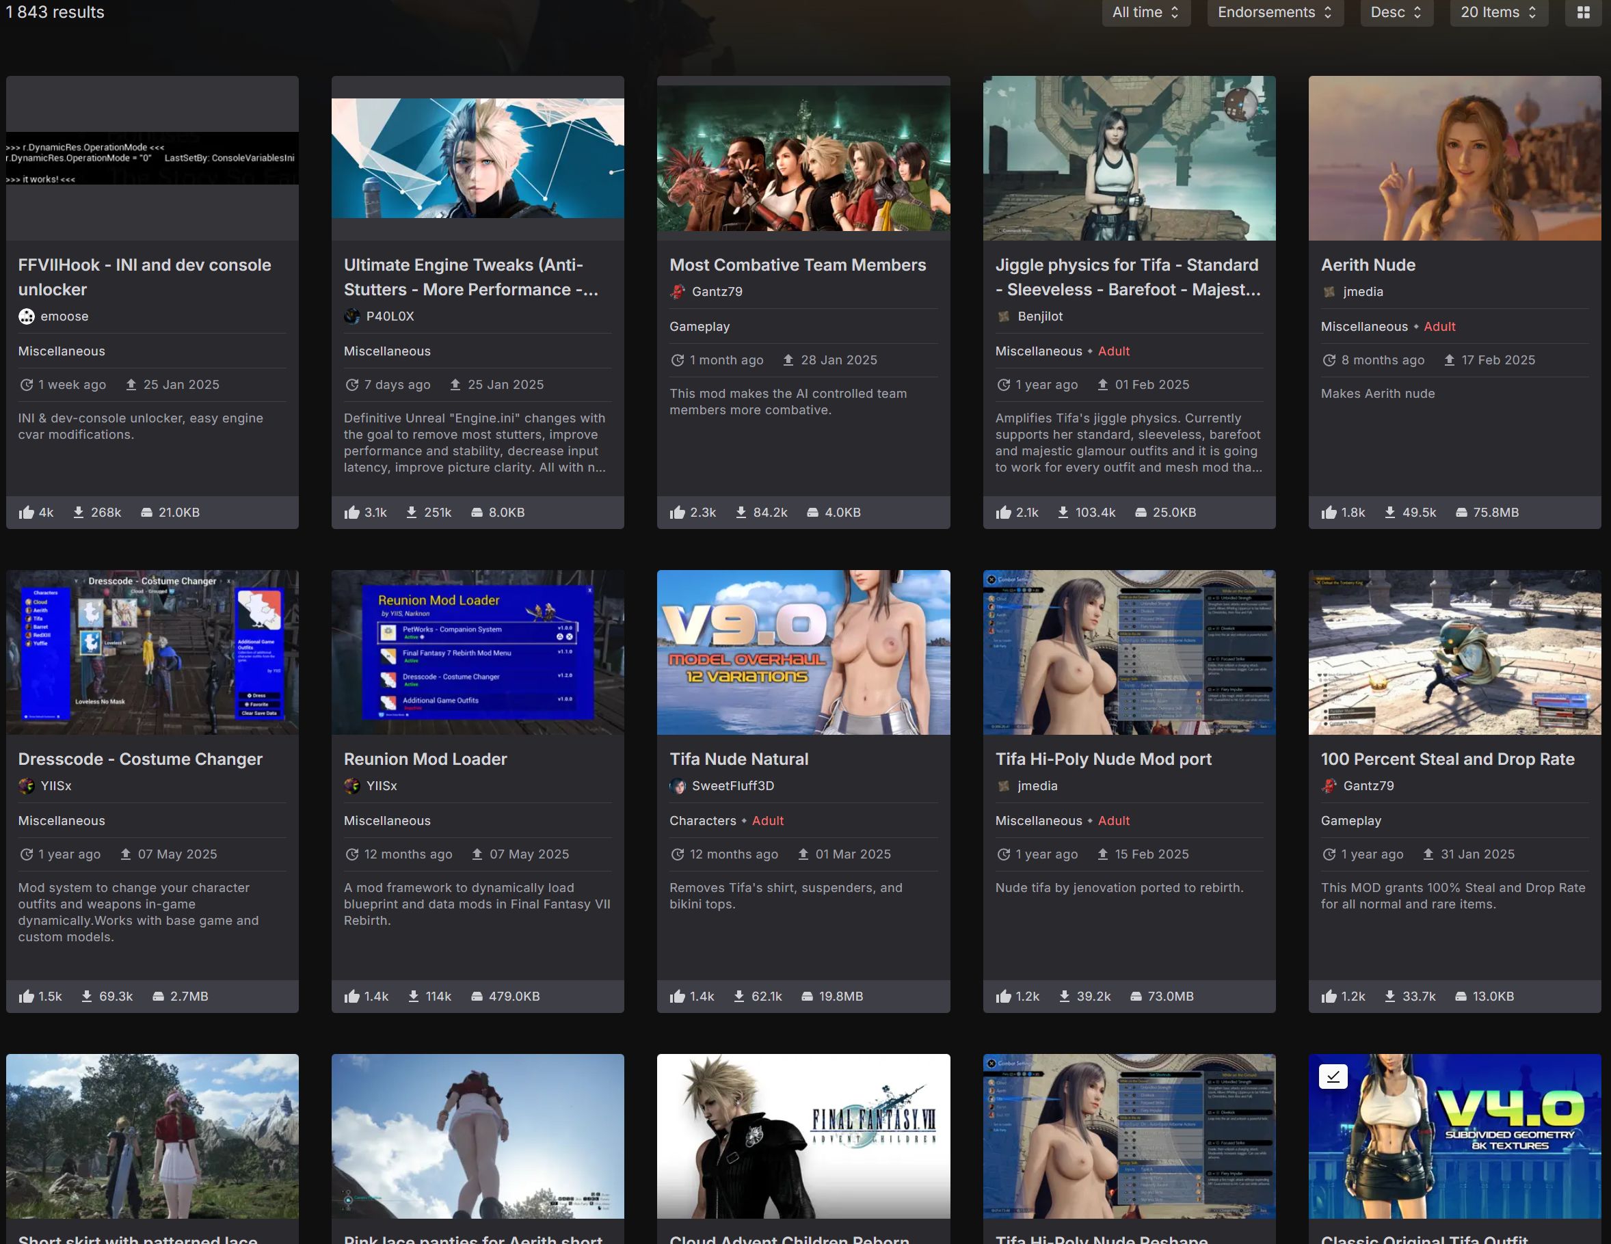
Task: Click the download icon beside 33.7k
Action: 1390,997
